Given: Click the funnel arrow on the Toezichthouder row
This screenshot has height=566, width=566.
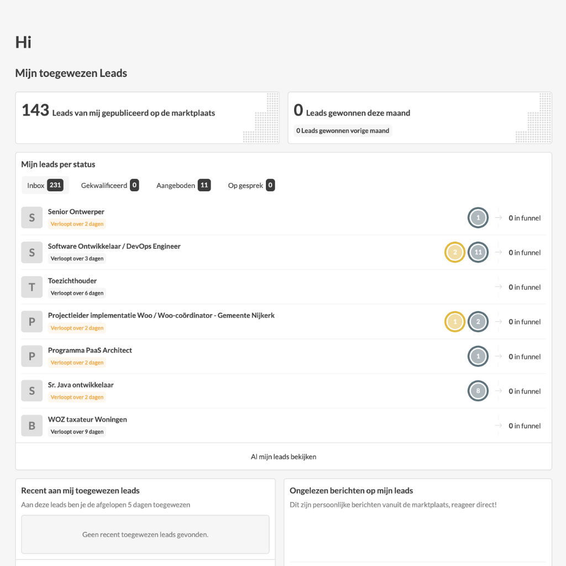Looking at the screenshot, I should (x=499, y=287).
